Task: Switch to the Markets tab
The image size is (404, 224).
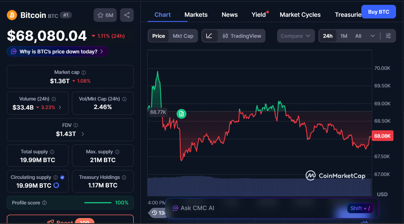Action: [x=196, y=15]
